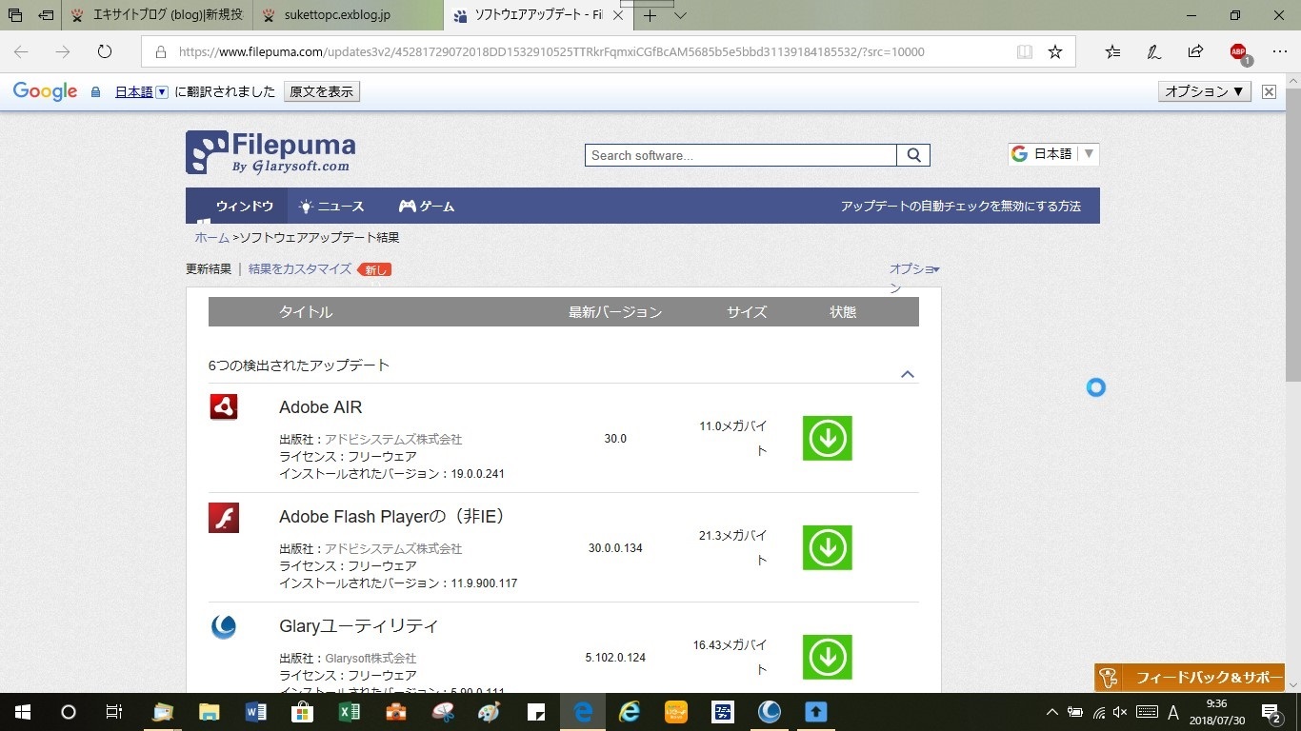The width and height of the screenshot is (1301, 731).
Task: Open Adobe Flash Player title link
Action: pyautogui.click(x=391, y=517)
